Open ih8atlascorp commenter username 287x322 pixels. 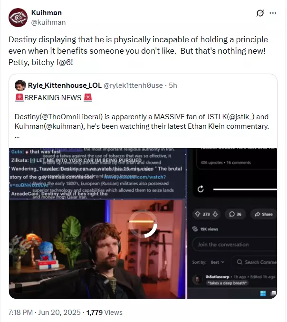pyautogui.click(x=217, y=277)
